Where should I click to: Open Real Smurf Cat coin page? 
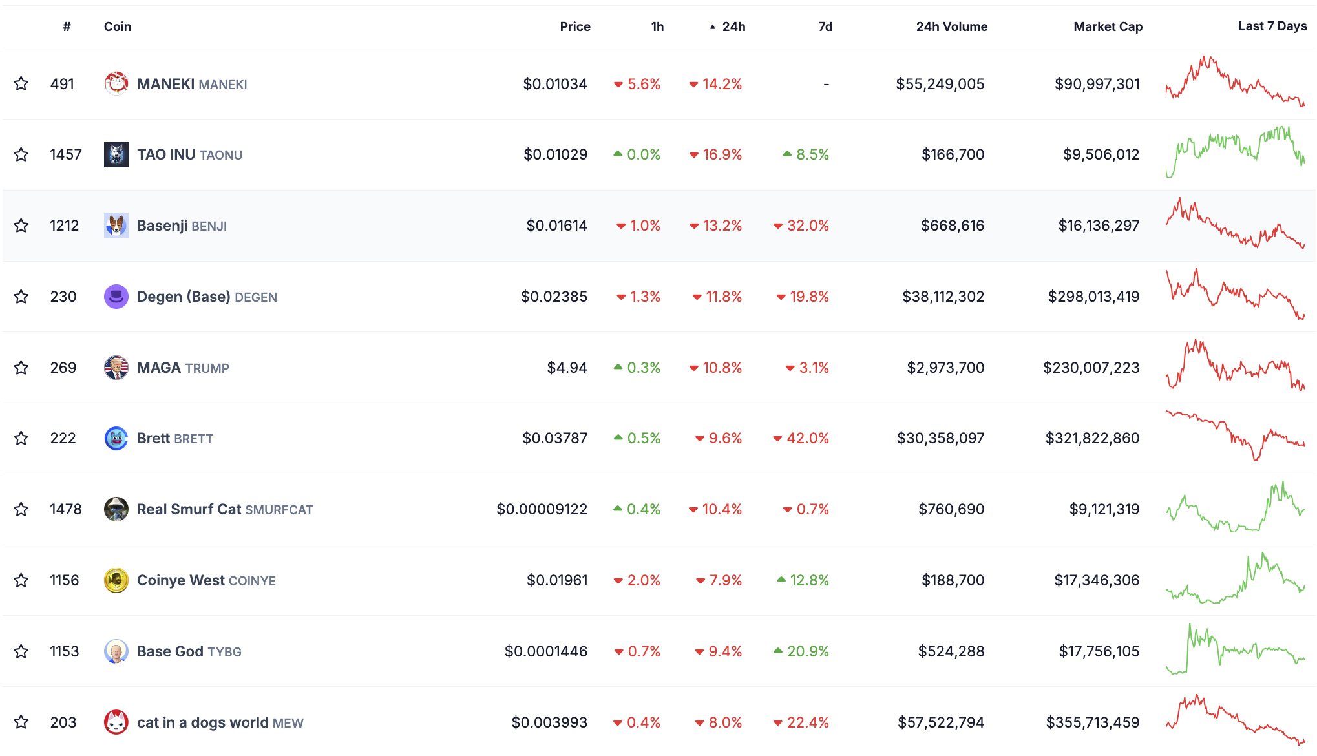tap(225, 509)
